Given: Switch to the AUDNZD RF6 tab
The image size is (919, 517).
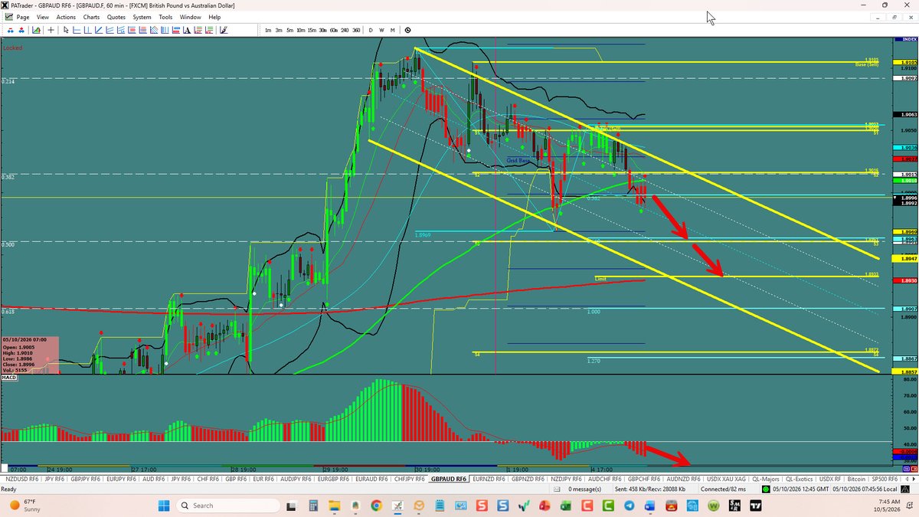Looking at the screenshot, I should (684, 479).
